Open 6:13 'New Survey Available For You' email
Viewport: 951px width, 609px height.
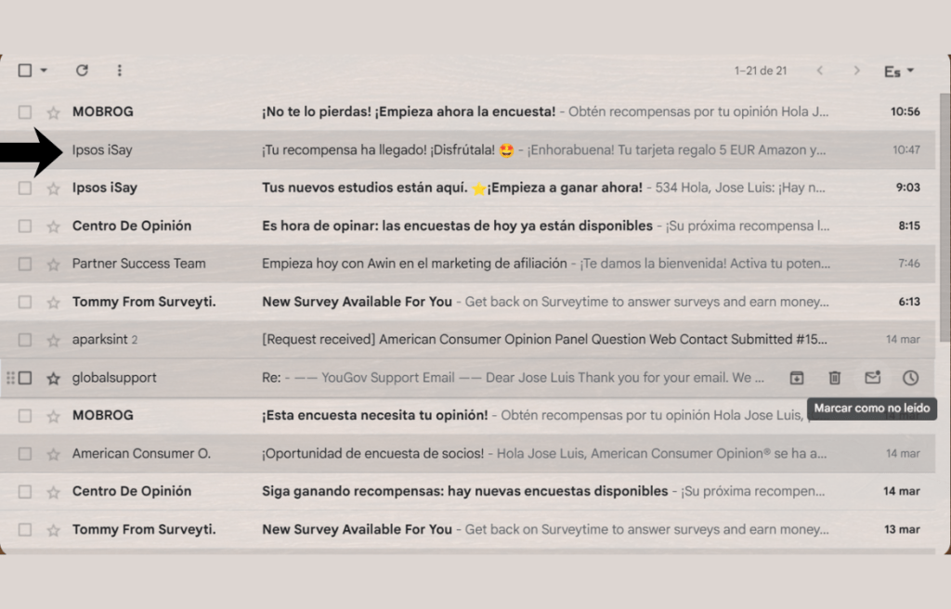click(468, 302)
